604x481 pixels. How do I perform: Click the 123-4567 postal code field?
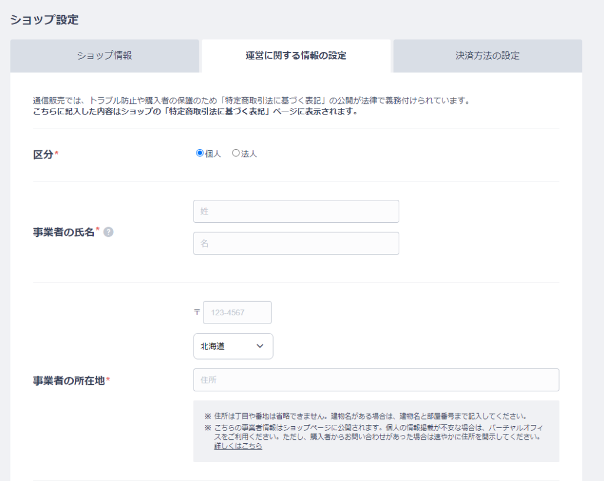click(x=237, y=312)
